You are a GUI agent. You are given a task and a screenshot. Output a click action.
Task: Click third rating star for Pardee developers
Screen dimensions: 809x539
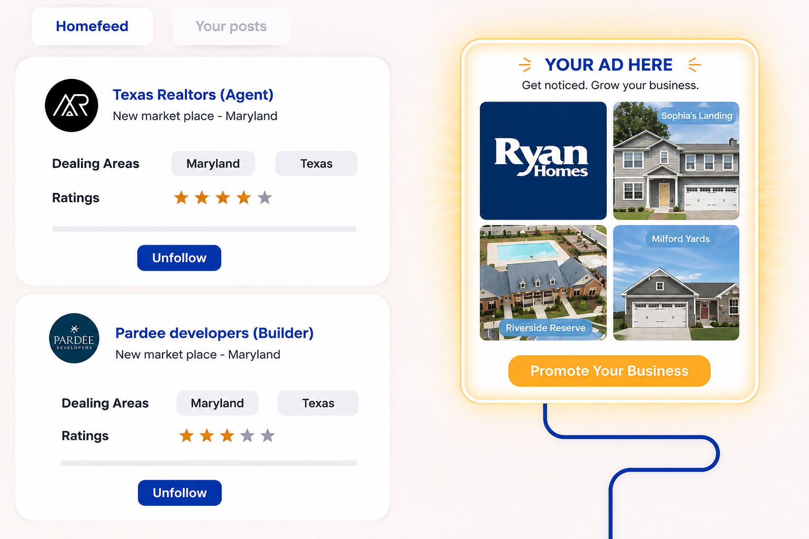227,435
